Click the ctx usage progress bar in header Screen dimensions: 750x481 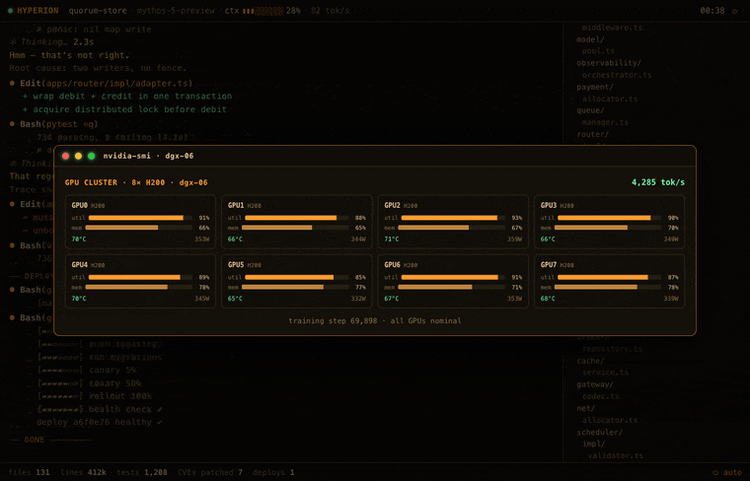click(x=262, y=11)
